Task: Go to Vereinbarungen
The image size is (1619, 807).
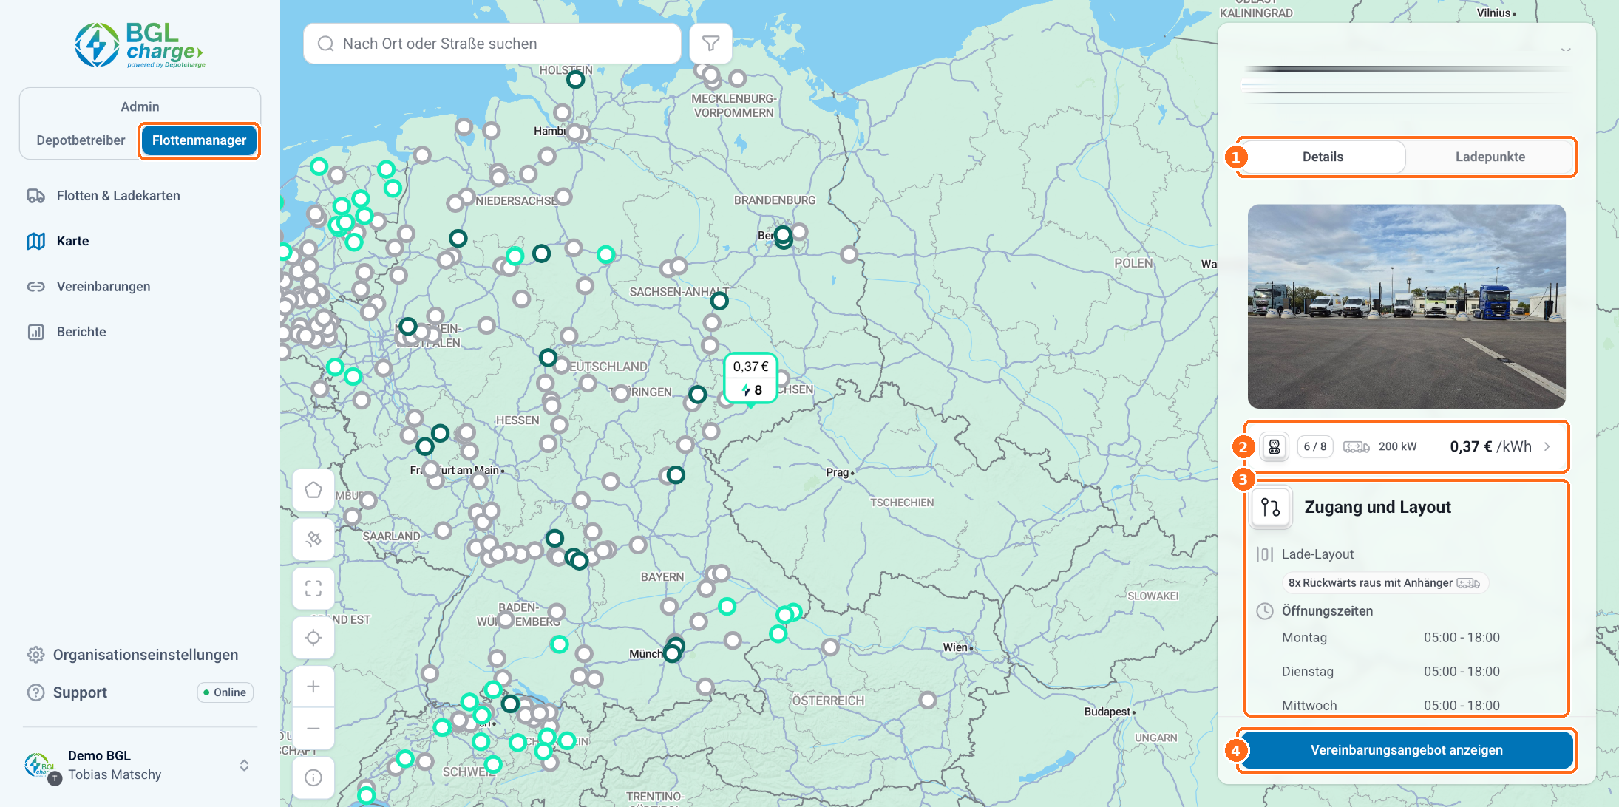Action: click(x=103, y=287)
